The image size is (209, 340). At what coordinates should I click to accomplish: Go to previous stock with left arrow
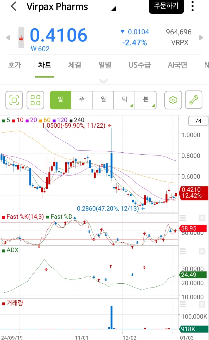click(x=8, y=38)
